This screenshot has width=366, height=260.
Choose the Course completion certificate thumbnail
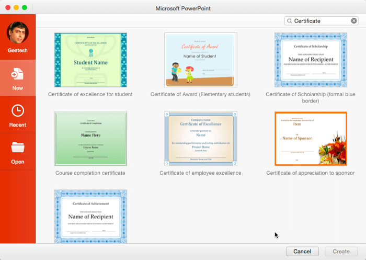coord(91,139)
